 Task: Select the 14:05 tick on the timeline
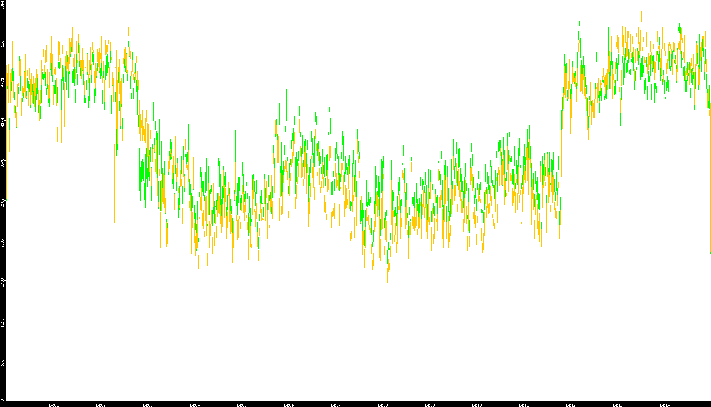(x=241, y=405)
